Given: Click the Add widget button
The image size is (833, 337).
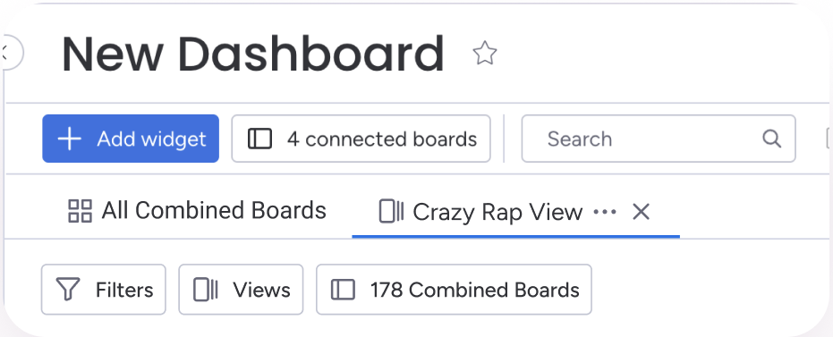Looking at the screenshot, I should click(131, 139).
